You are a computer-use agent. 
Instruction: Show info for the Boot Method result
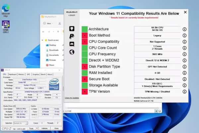point(184,36)
